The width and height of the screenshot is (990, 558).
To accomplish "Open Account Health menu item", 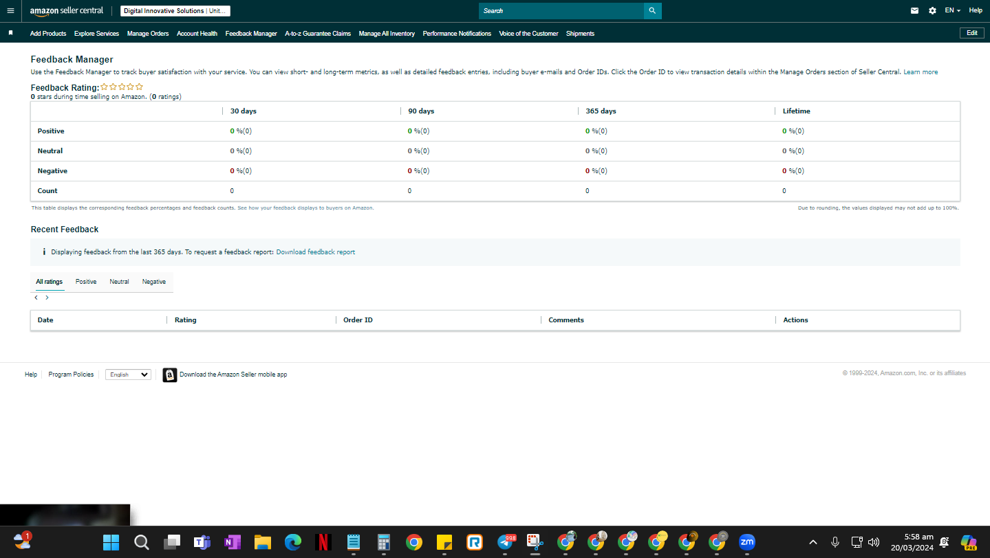I will click(197, 34).
